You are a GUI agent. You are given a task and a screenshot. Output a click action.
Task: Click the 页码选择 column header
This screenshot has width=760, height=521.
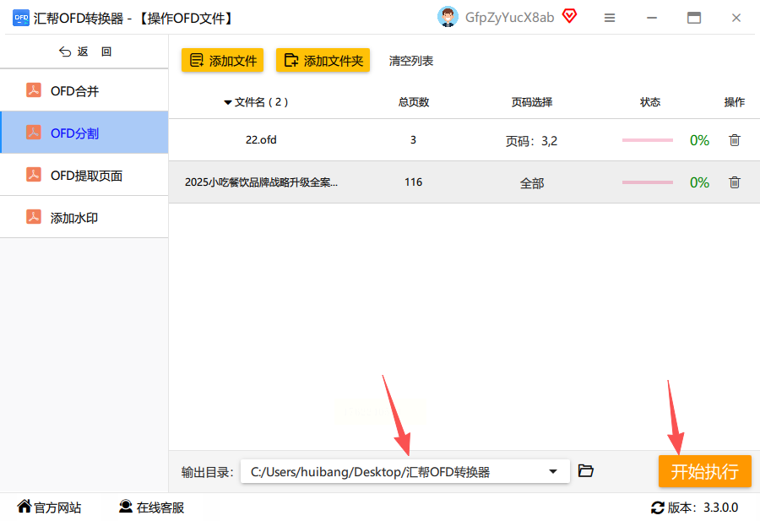pos(532,102)
